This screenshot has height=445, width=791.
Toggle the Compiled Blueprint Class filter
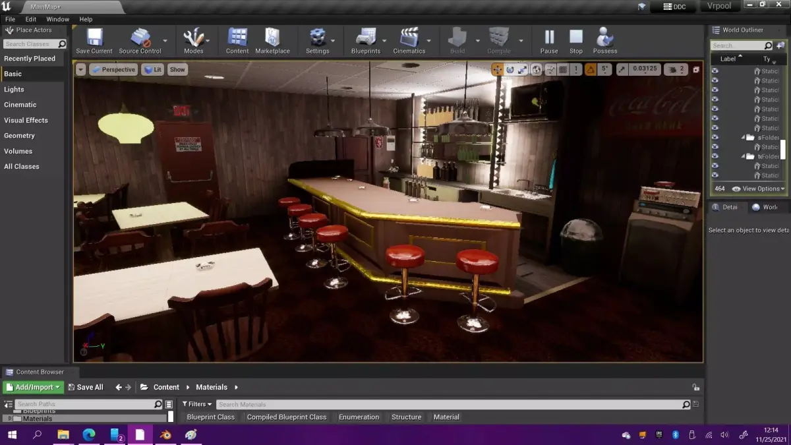click(x=287, y=417)
